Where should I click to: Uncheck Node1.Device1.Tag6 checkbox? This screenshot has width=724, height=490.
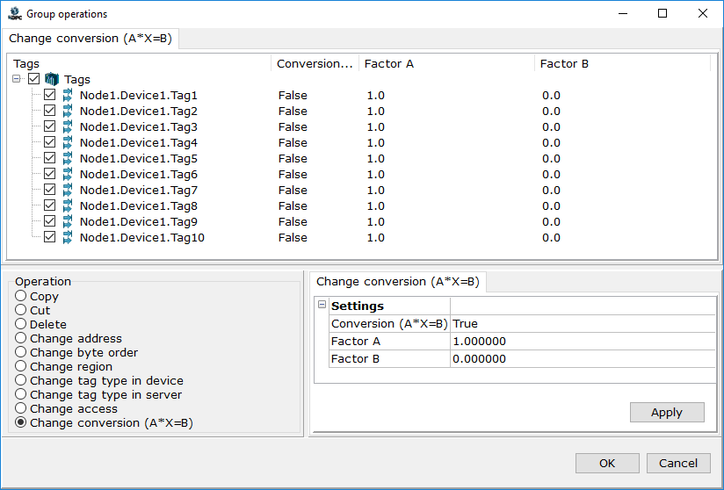tap(50, 174)
